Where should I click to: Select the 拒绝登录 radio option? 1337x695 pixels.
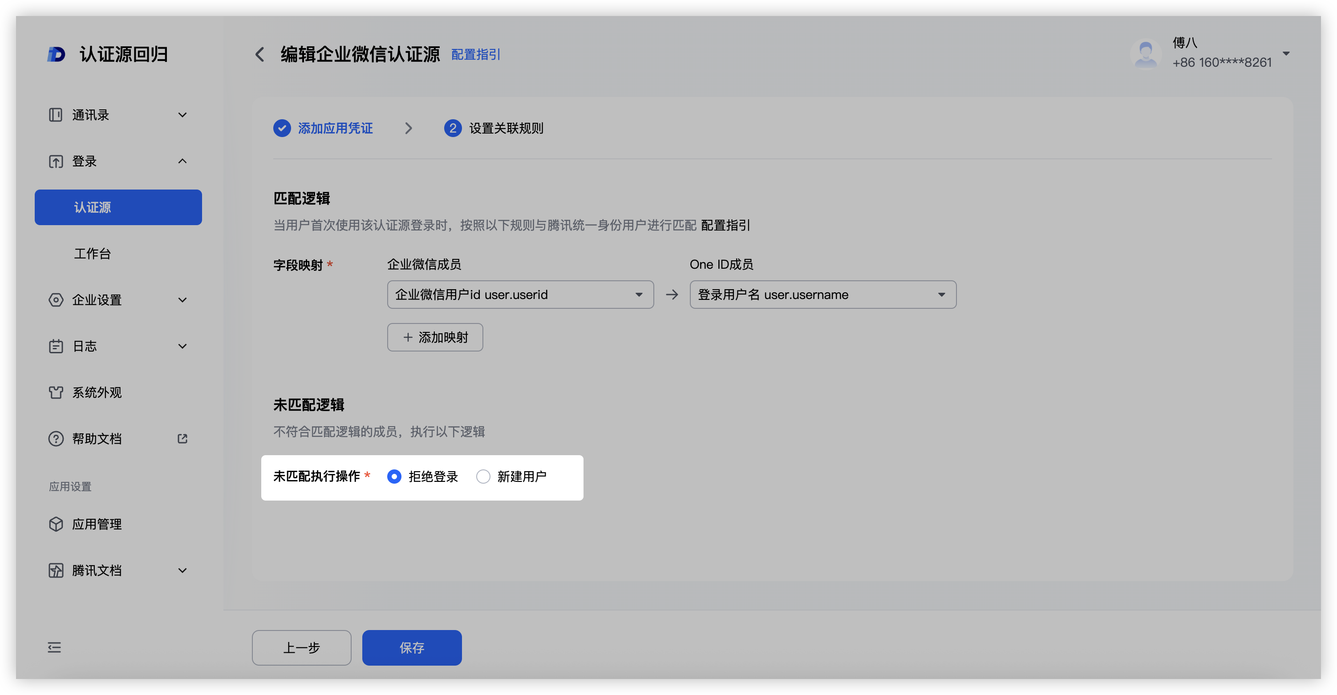tap(394, 477)
